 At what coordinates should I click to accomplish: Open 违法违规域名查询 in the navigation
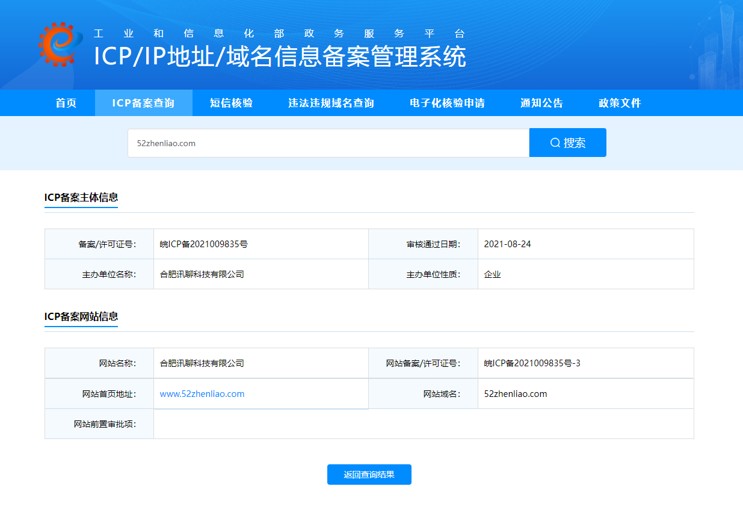point(331,103)
